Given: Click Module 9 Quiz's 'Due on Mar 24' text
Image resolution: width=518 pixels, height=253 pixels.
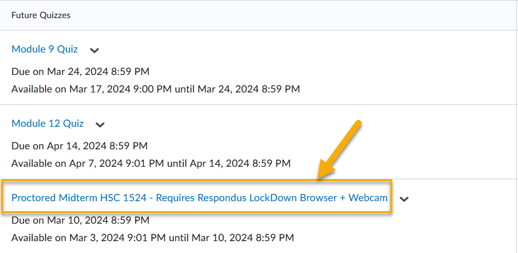Looking at the screenshot, I should click(80, 71).
